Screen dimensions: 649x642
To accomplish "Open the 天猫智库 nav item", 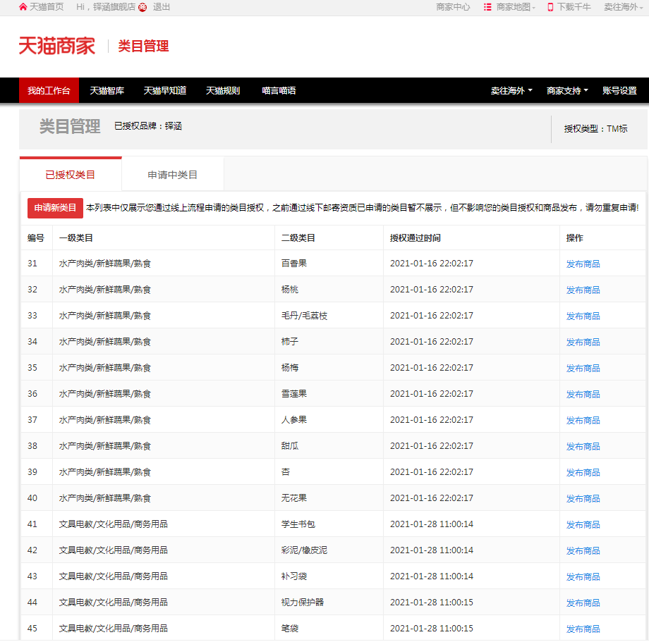I will click(x=107, y=90).
